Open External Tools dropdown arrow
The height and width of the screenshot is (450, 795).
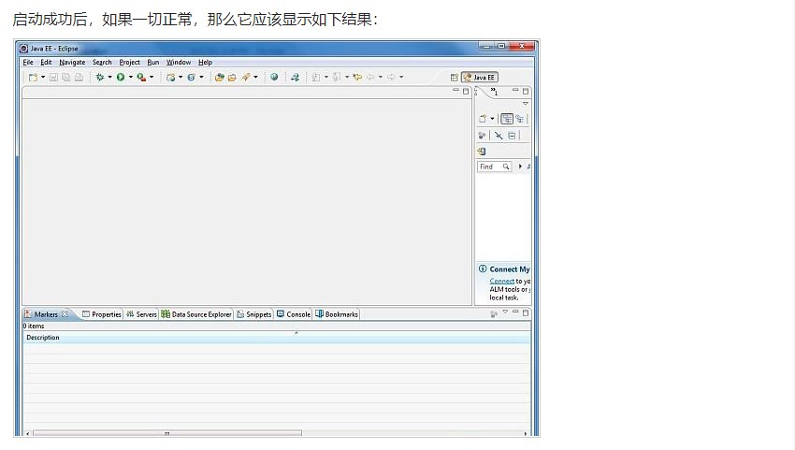(152, 78)
